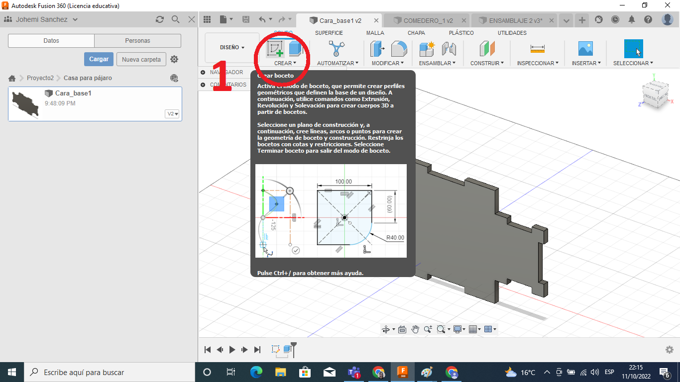This screenshot has height=382, width=680.
Task: Click the Redo arrow
Action: click(282, 19)
